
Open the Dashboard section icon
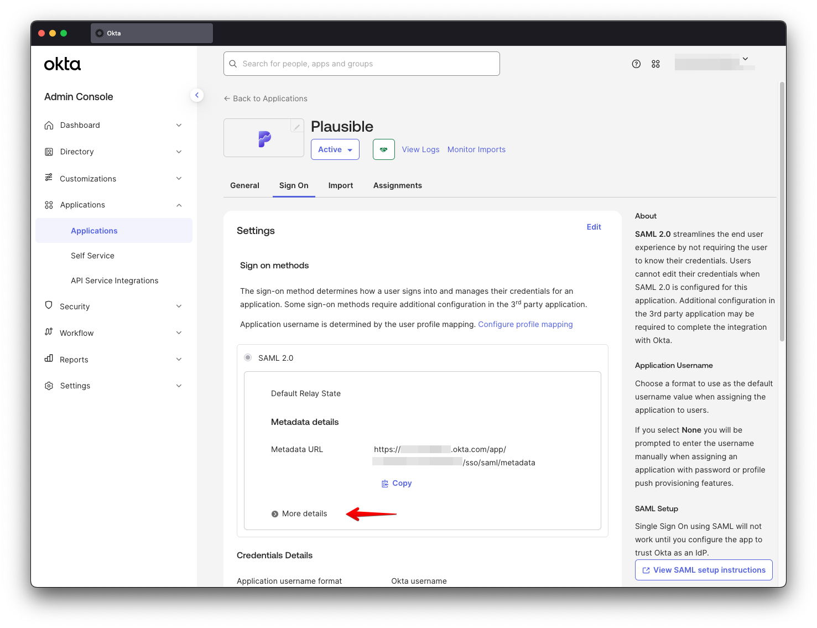pos(49,125)
